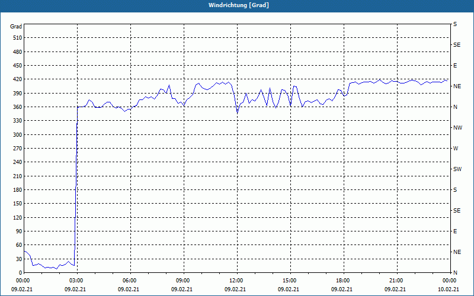
Task: Click the 60 y-axis tick label
Action: pyautogui.click(x=19, y=245)
